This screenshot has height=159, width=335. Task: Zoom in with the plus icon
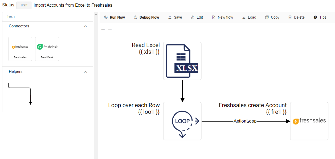pos(103,30)
